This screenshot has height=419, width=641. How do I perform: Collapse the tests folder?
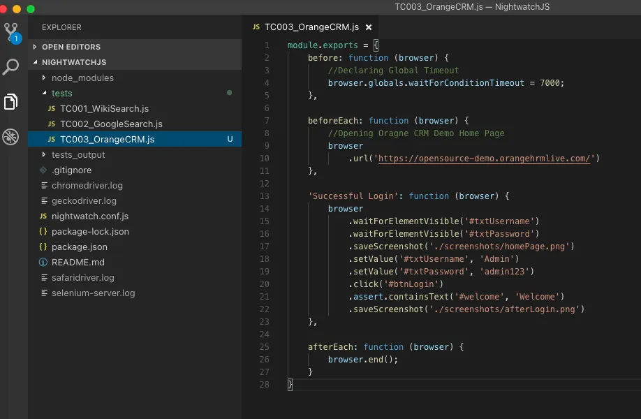coord(135,93)
